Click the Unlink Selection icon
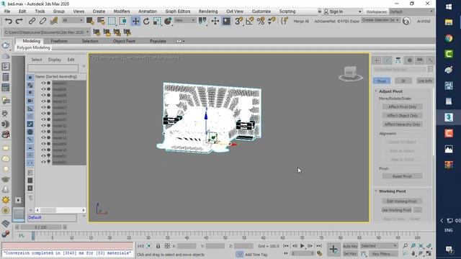This screenshot has width=461, height=259. tap(42, 21)
